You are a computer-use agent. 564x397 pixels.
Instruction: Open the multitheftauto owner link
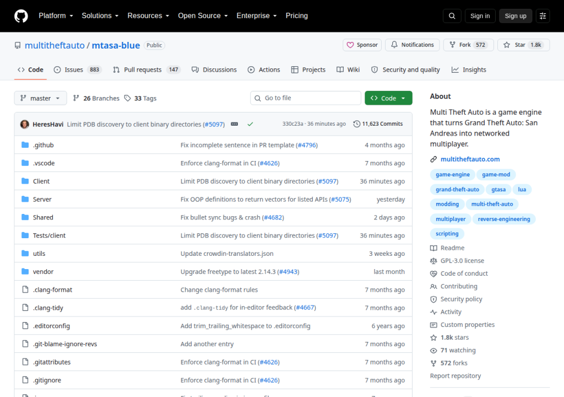click(x=55, y=45)
